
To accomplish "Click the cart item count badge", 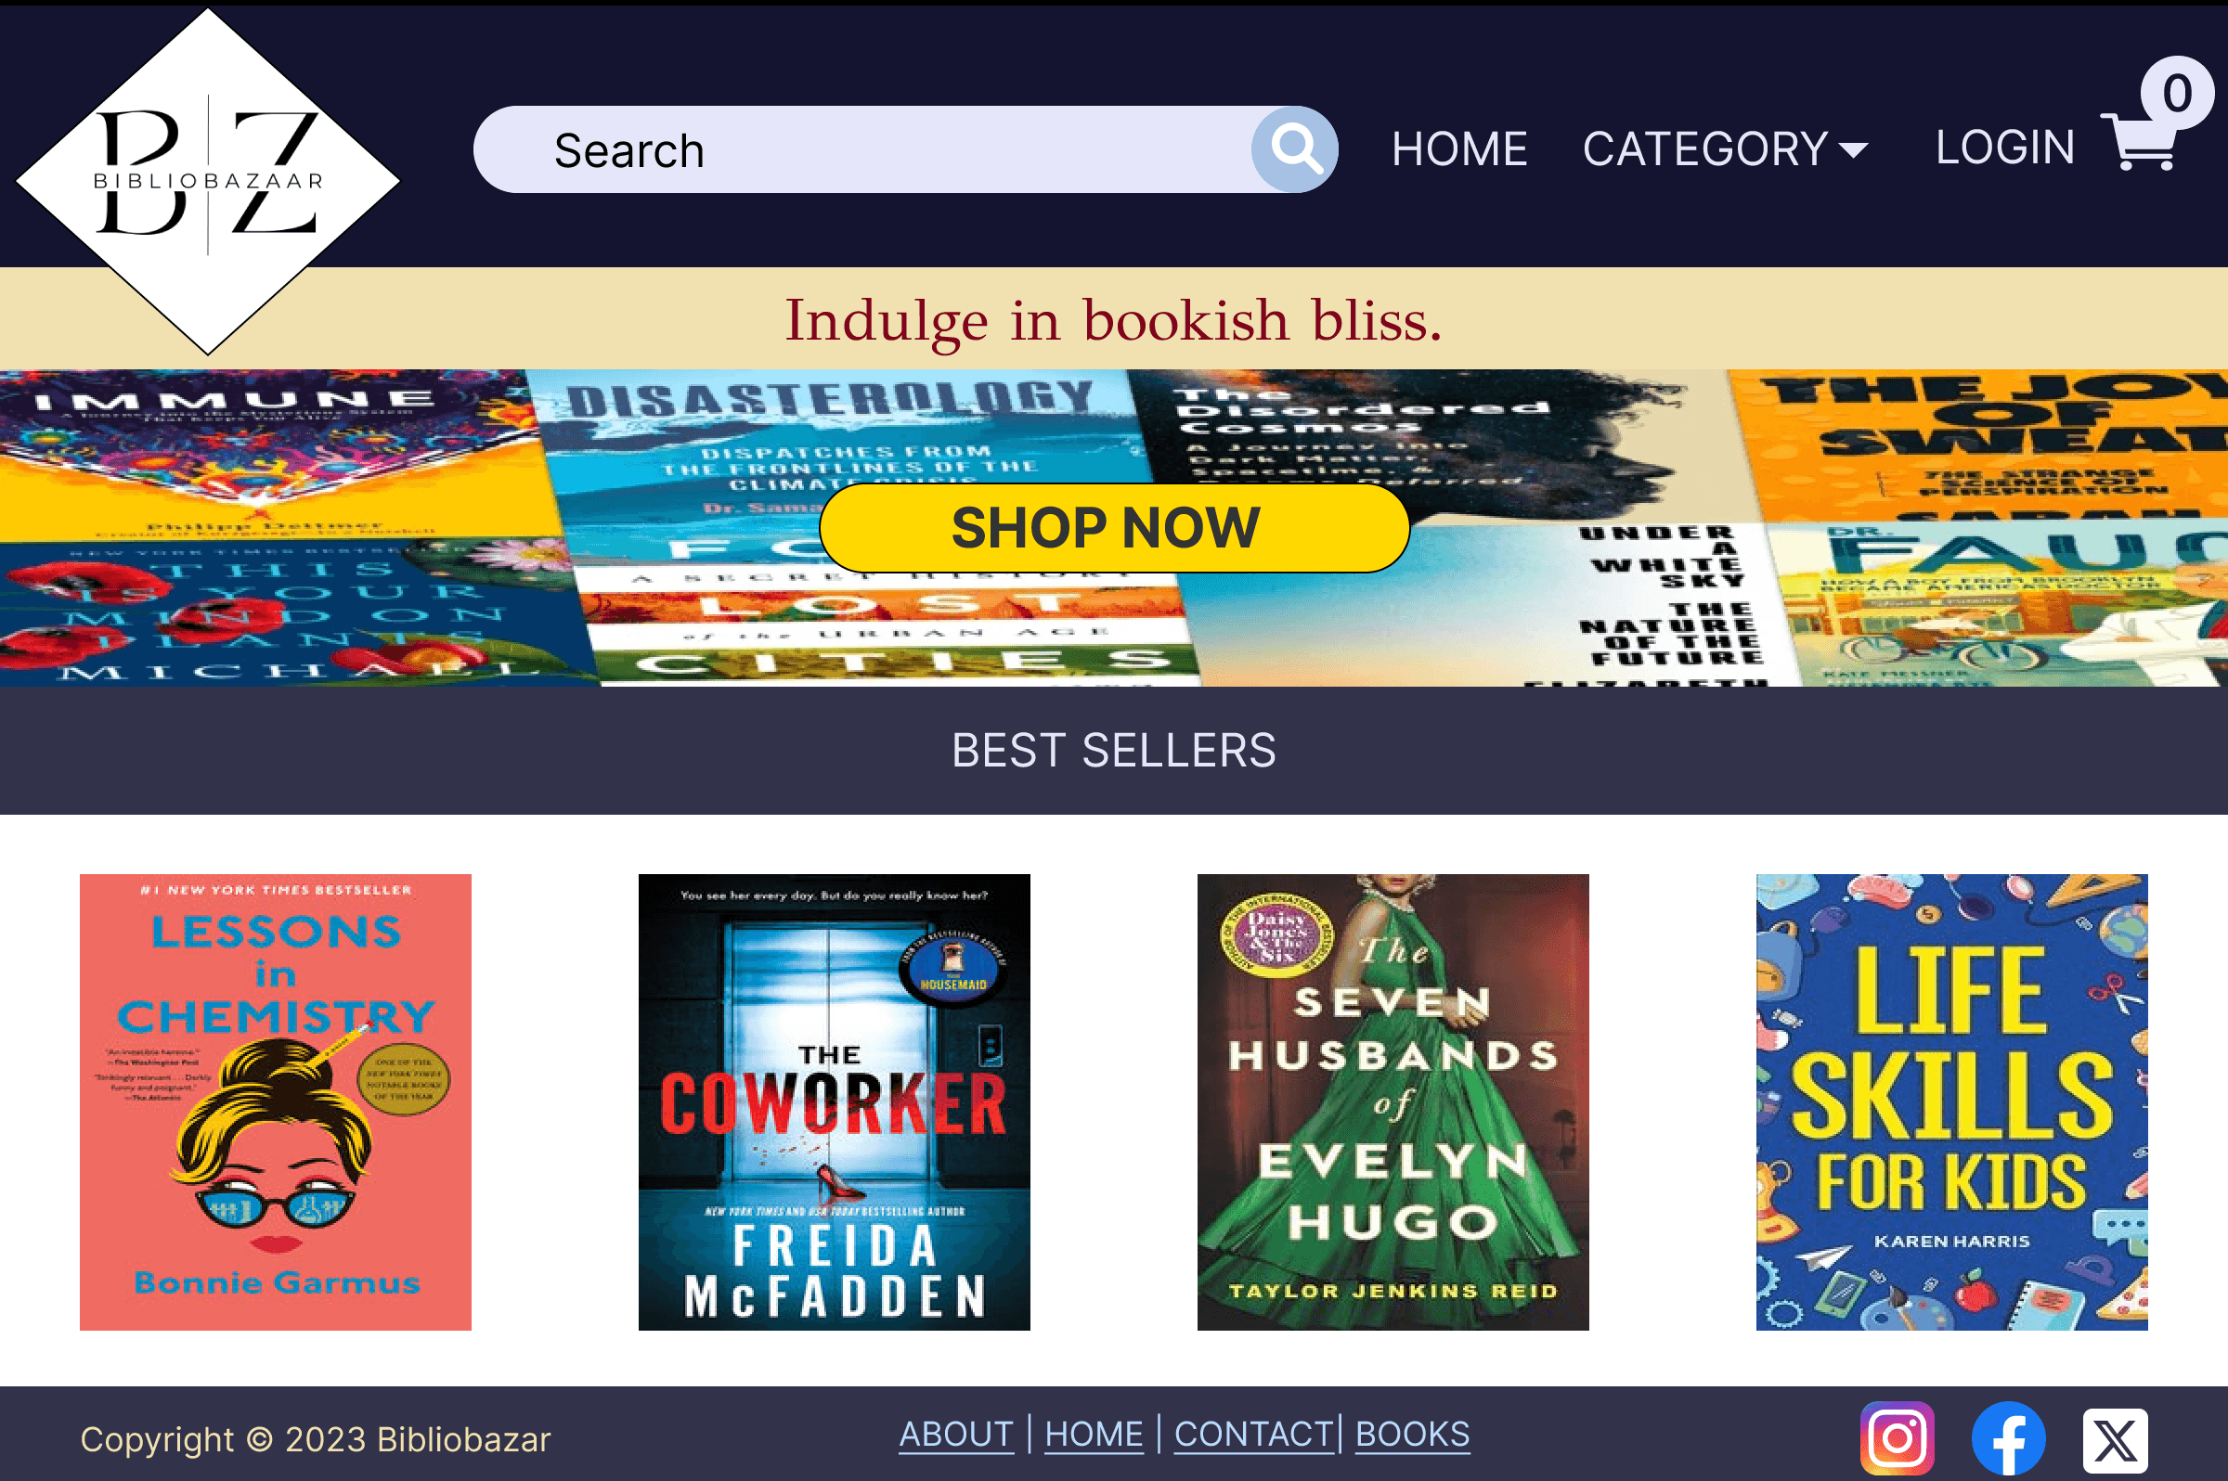I will 2176,94.
